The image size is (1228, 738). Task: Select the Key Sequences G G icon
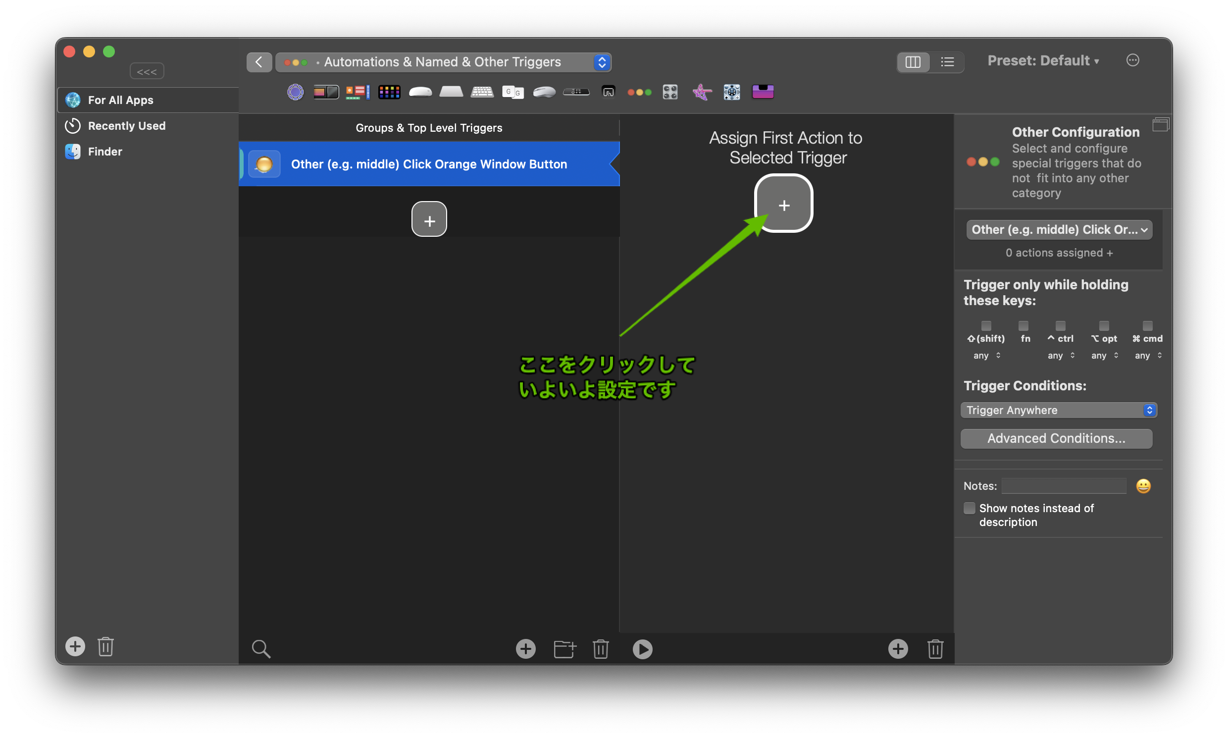[x=512, y=92]
